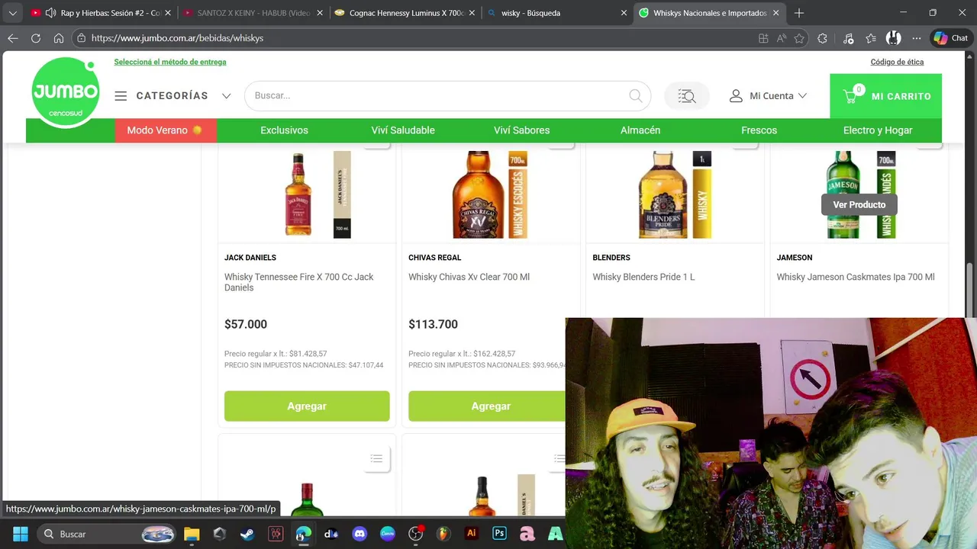Open the favorites list icon
The width and height of the screenshot is (977, 549).
coord(871,38)
